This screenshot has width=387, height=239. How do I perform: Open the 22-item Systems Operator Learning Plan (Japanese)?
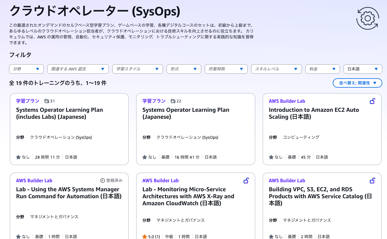point(186,113)
